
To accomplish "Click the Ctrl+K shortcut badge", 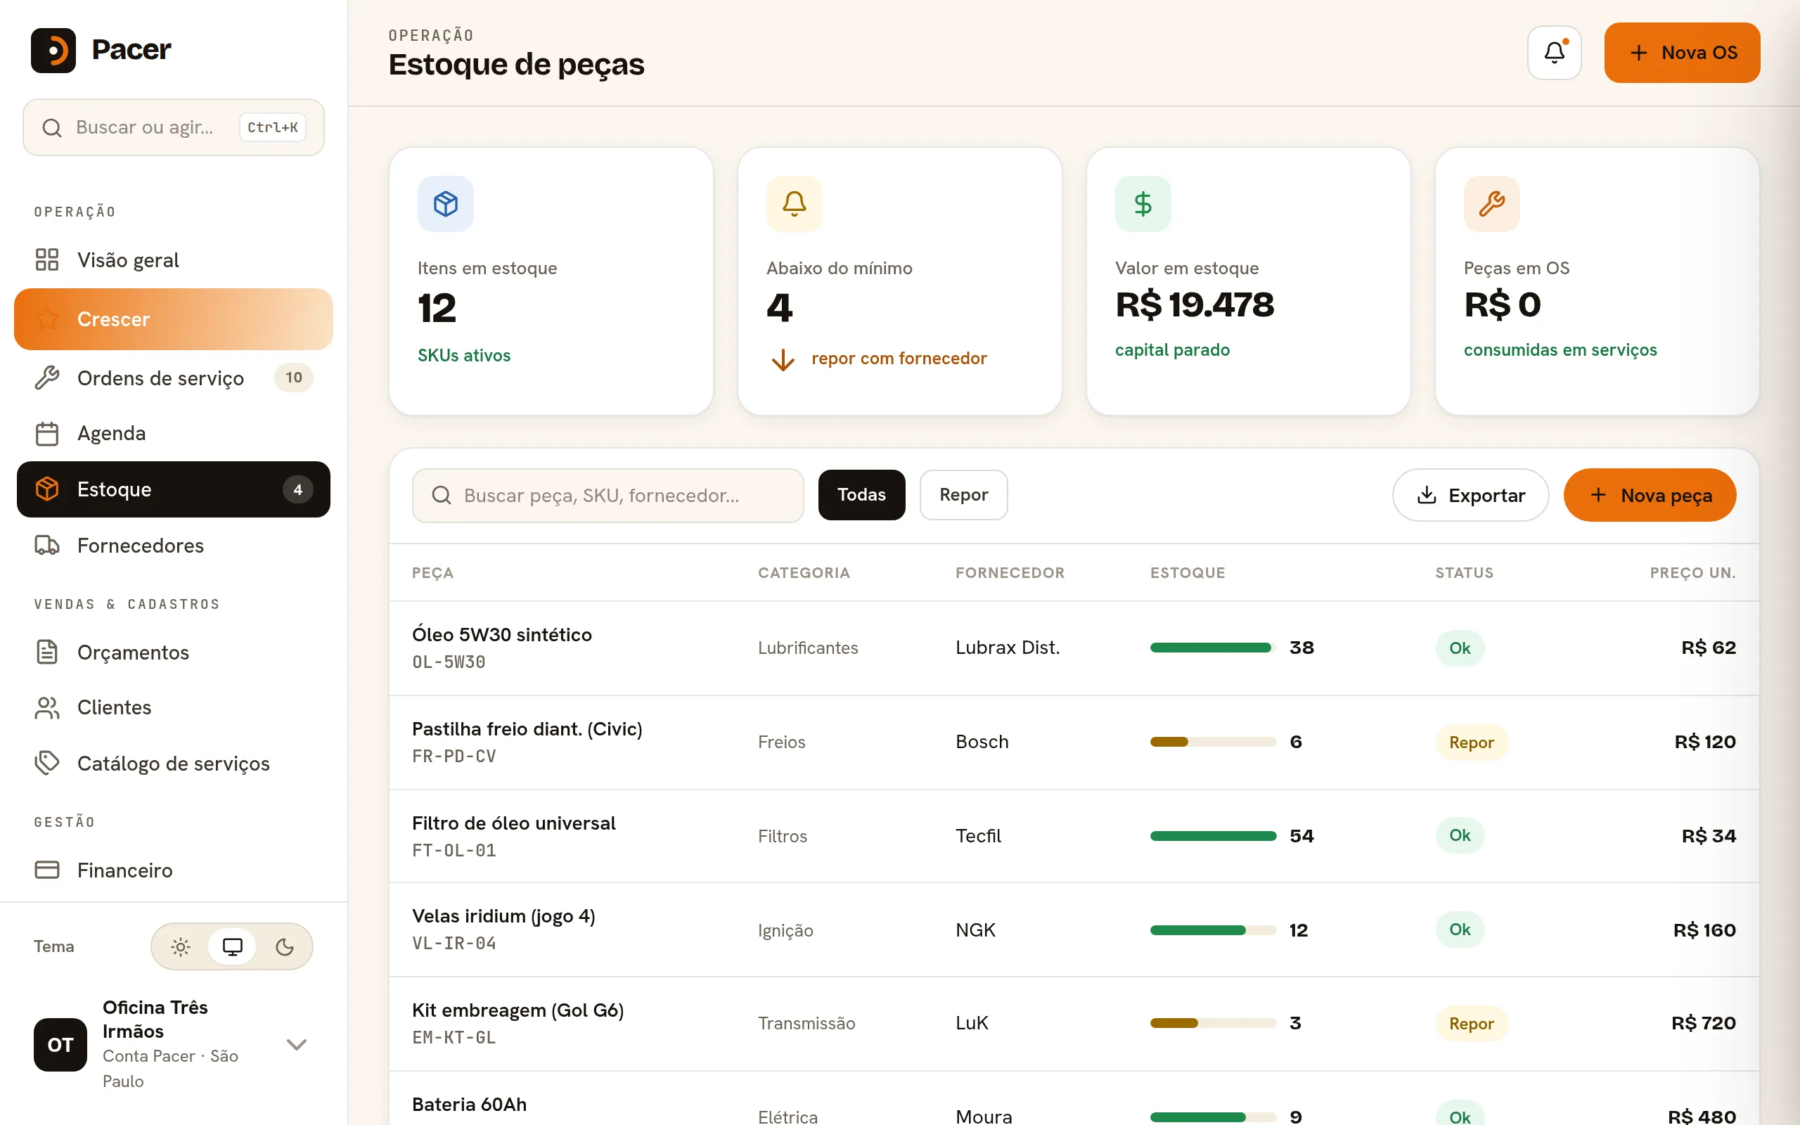I will (x=272, y=127).
